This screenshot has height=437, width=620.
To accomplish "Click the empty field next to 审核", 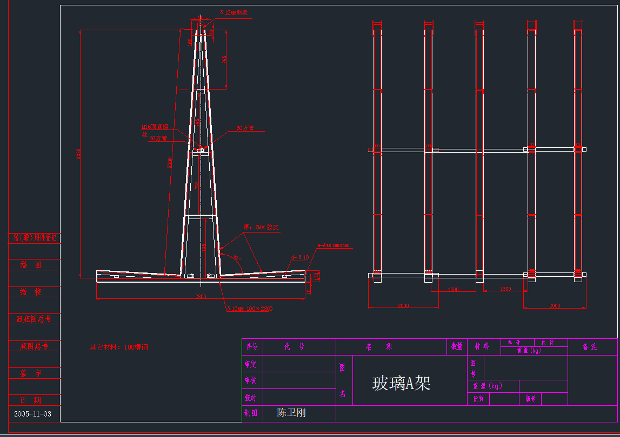I will pyautogui.click(x=299, y=380).
